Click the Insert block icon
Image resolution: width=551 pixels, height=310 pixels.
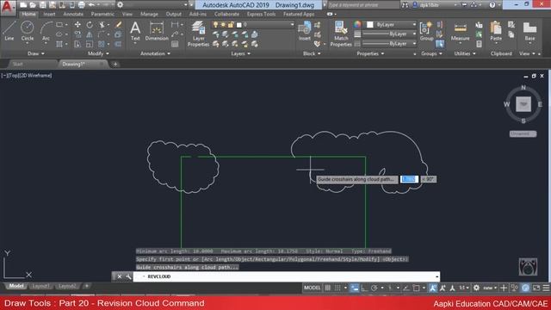pos(304,31)
